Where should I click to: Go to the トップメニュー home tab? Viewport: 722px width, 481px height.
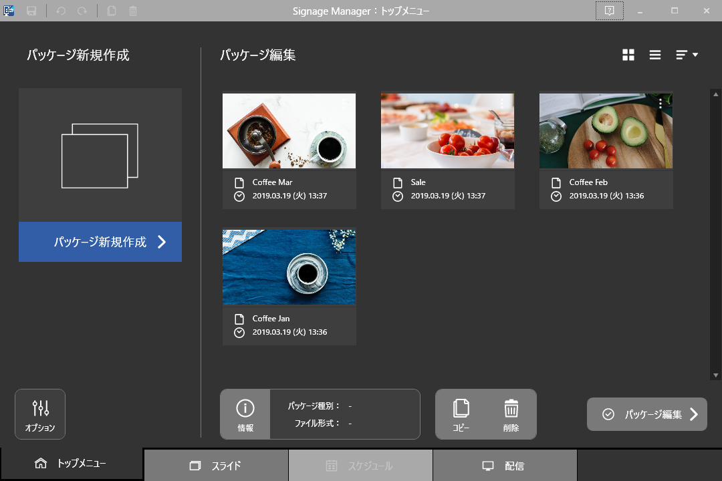tap(71, 464)
